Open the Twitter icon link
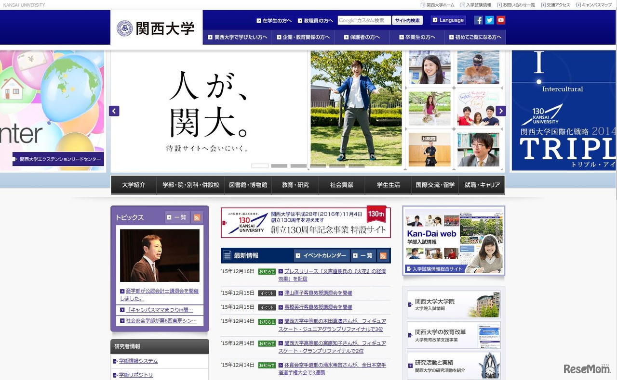 click(x=489, y=20)
